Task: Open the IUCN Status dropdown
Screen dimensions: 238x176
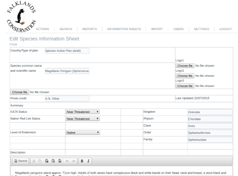Action: pos(83,112)
